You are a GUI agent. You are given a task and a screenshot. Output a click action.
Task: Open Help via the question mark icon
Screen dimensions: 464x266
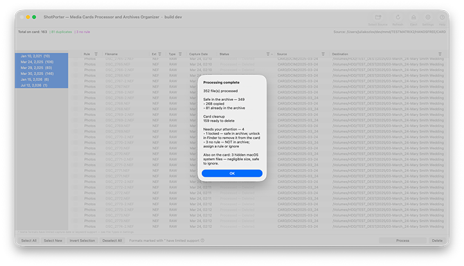(x=442, y=17)
